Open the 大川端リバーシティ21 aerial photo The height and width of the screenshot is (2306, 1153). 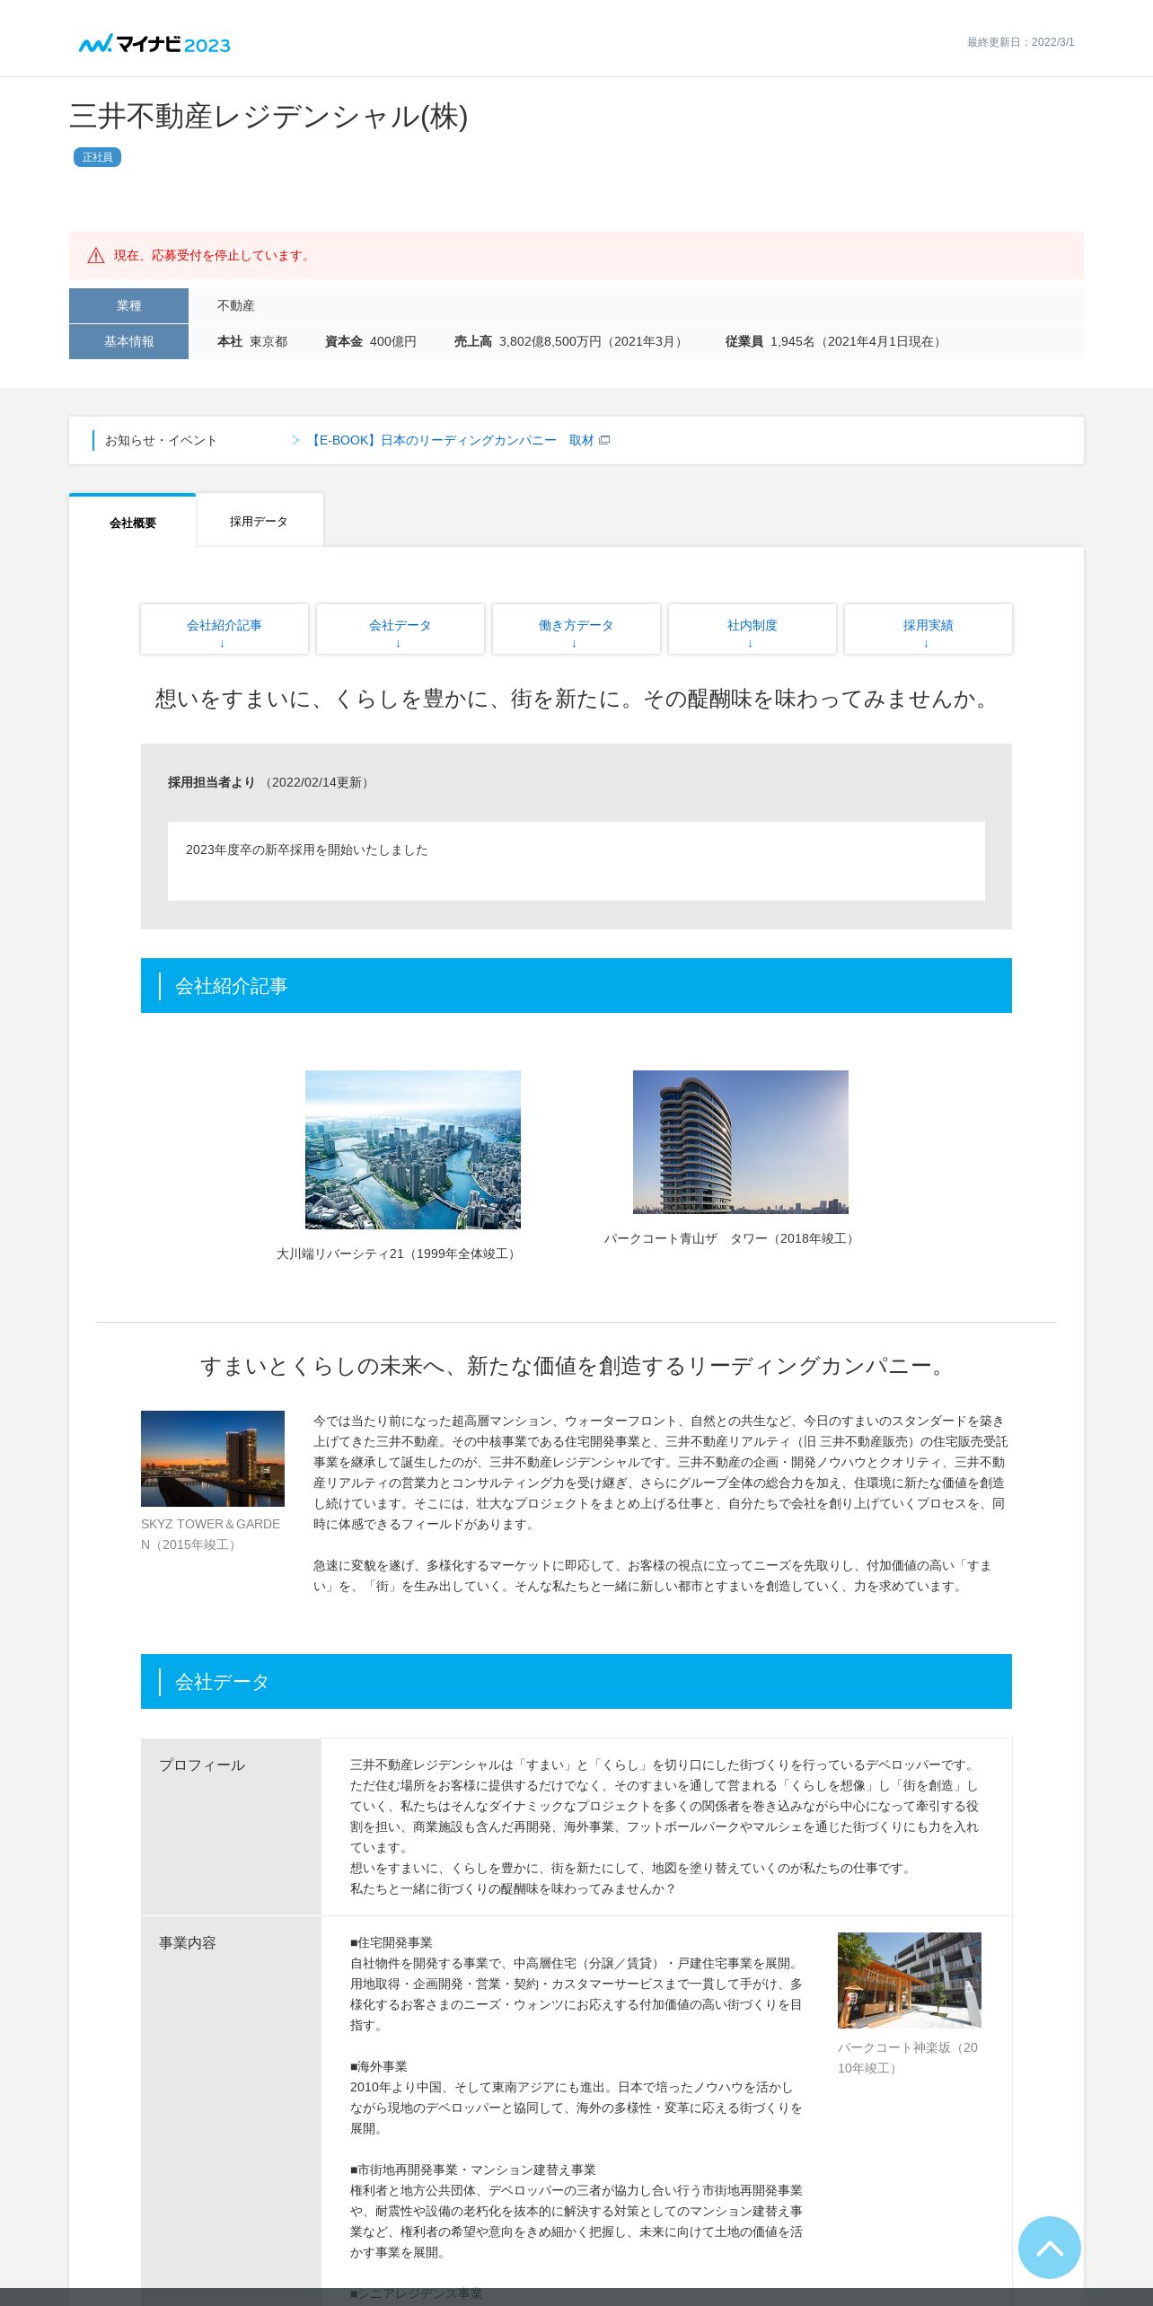(413, 1149)
